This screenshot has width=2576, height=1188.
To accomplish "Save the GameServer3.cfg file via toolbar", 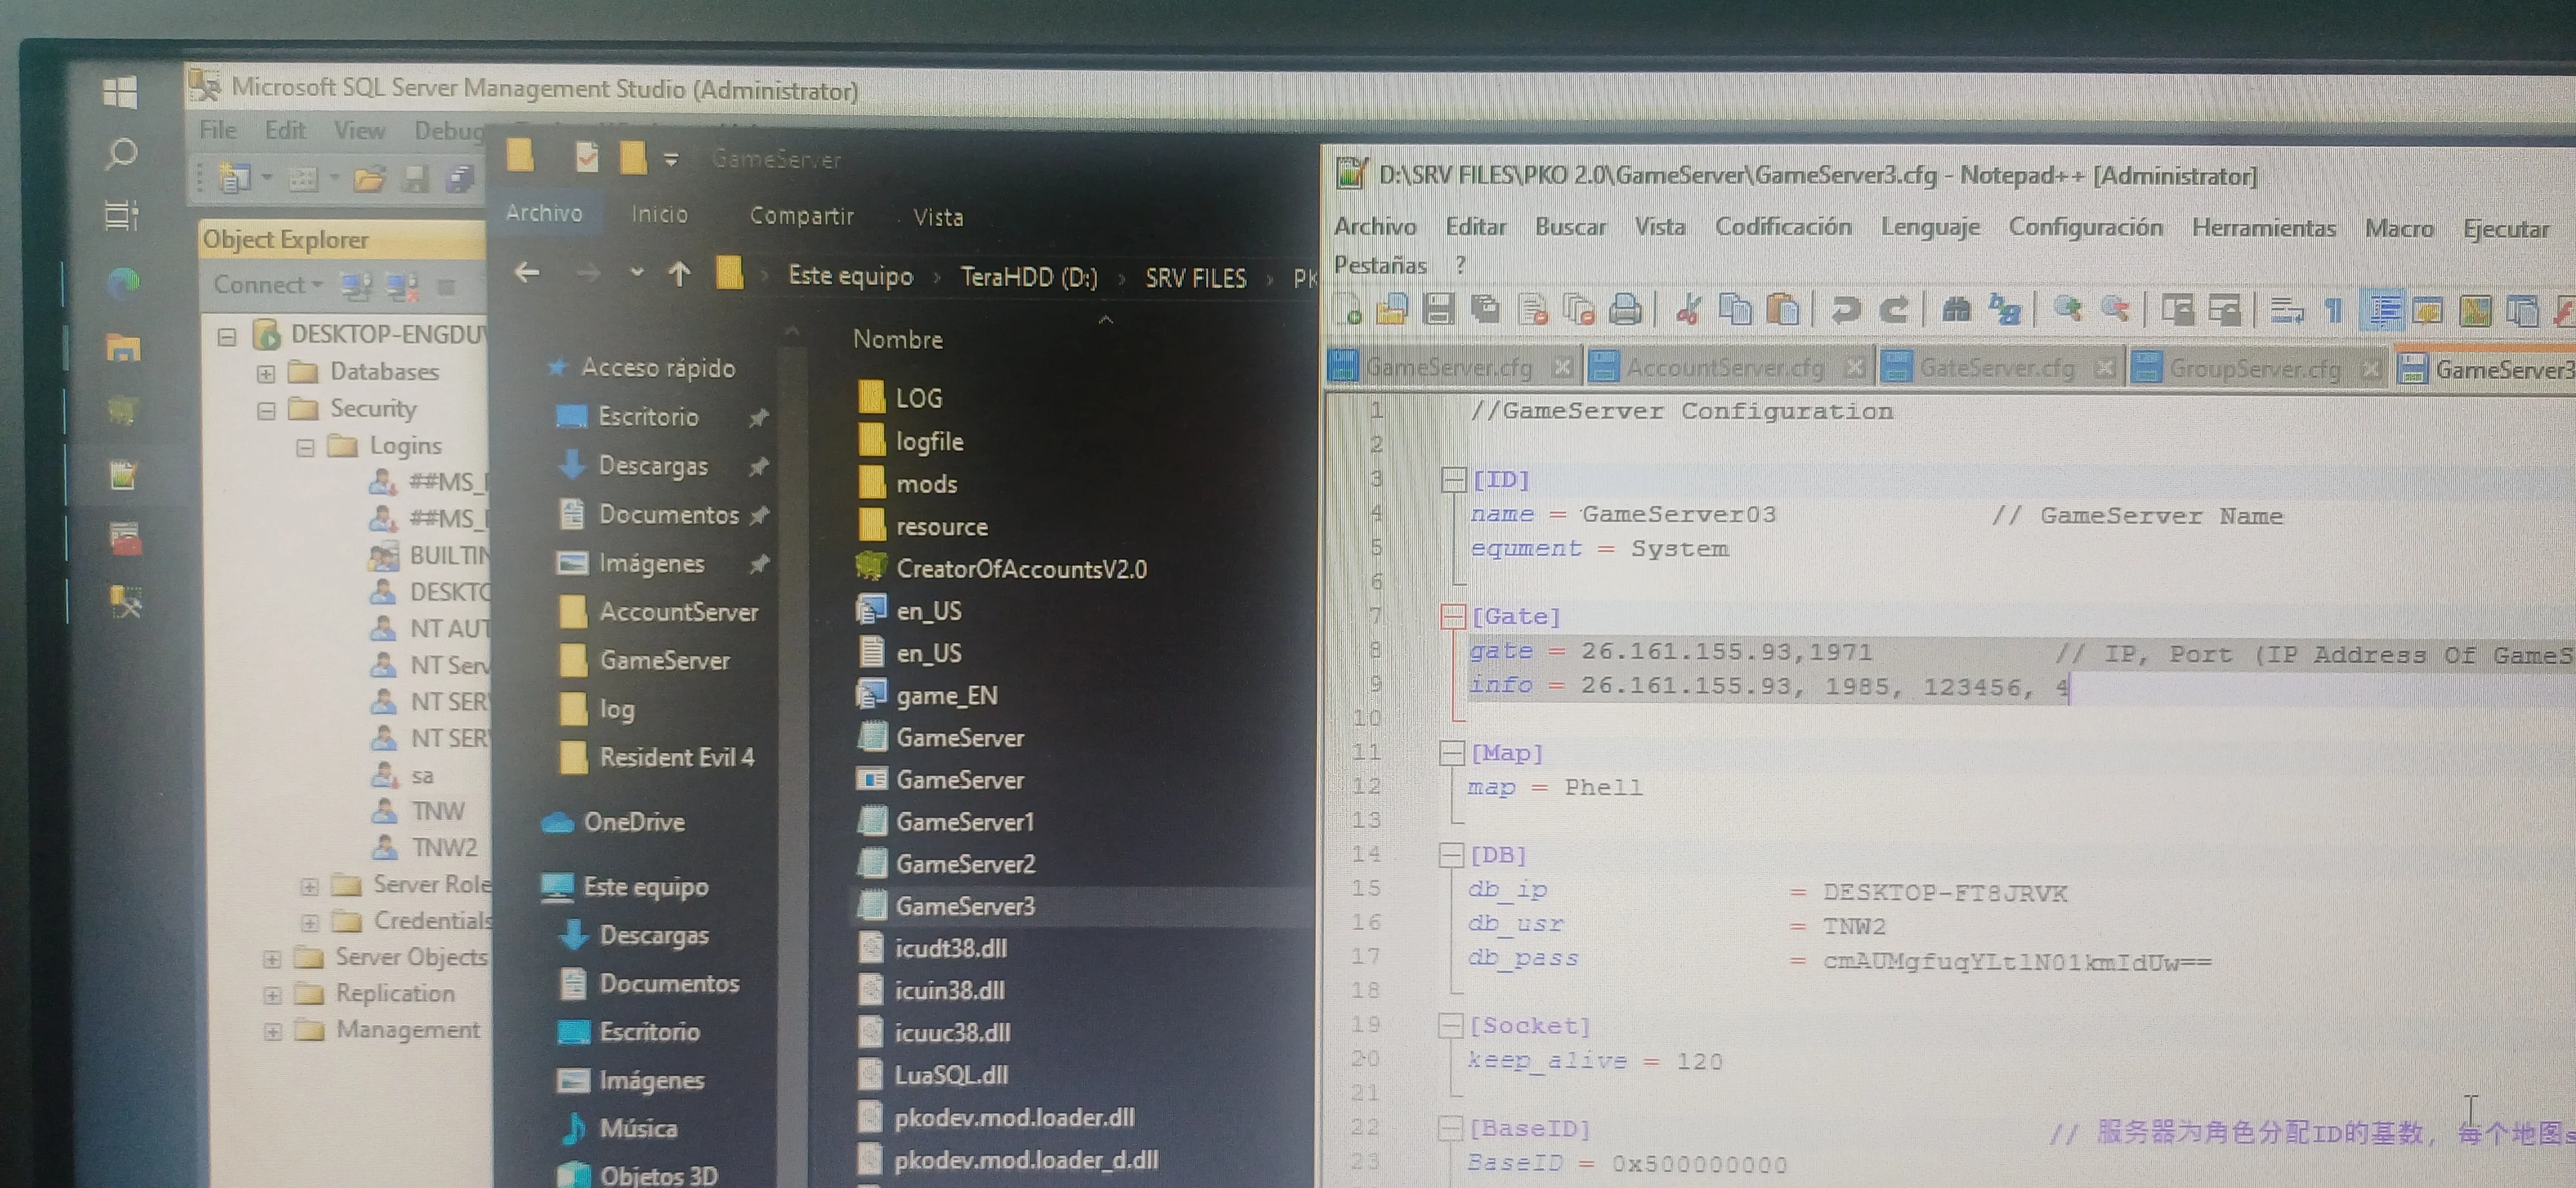I will (1439, 310).
